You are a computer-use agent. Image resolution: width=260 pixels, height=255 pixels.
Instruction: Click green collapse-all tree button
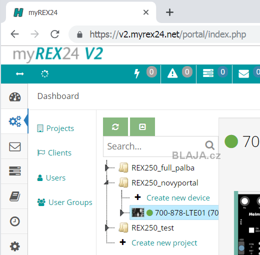142,127
